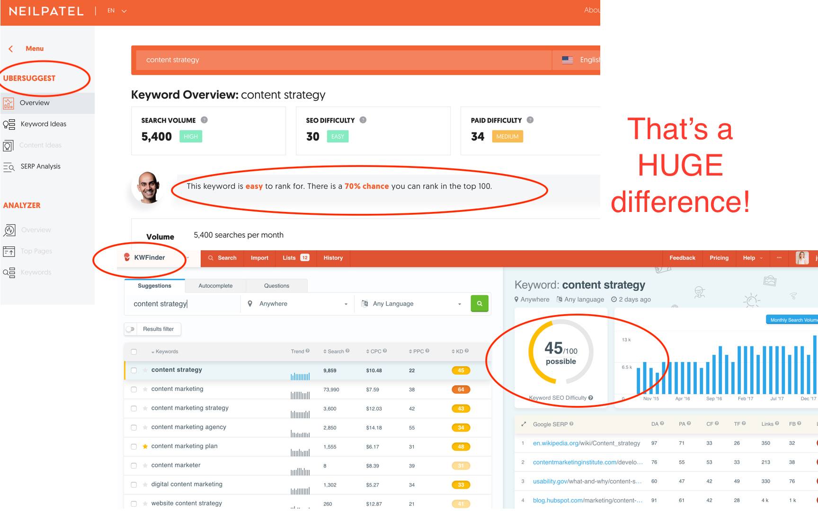Check the digital content marketing checkbox
This screenshot has width=818, height=511.
click(134, 485)
